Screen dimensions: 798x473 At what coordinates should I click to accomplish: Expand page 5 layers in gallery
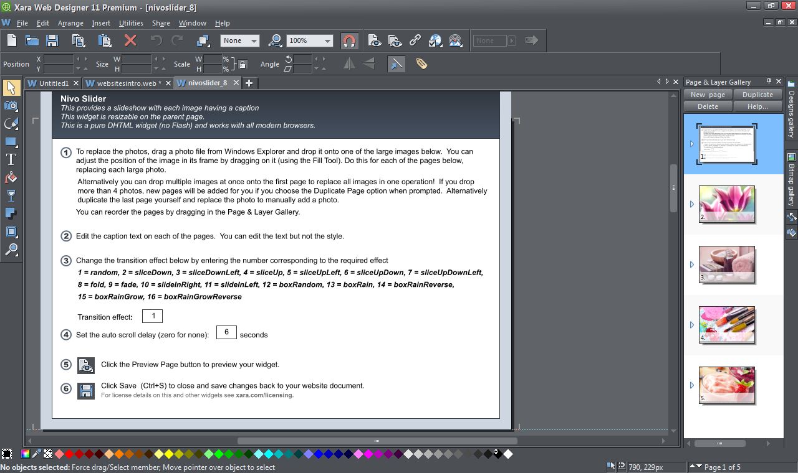[691, 385]
